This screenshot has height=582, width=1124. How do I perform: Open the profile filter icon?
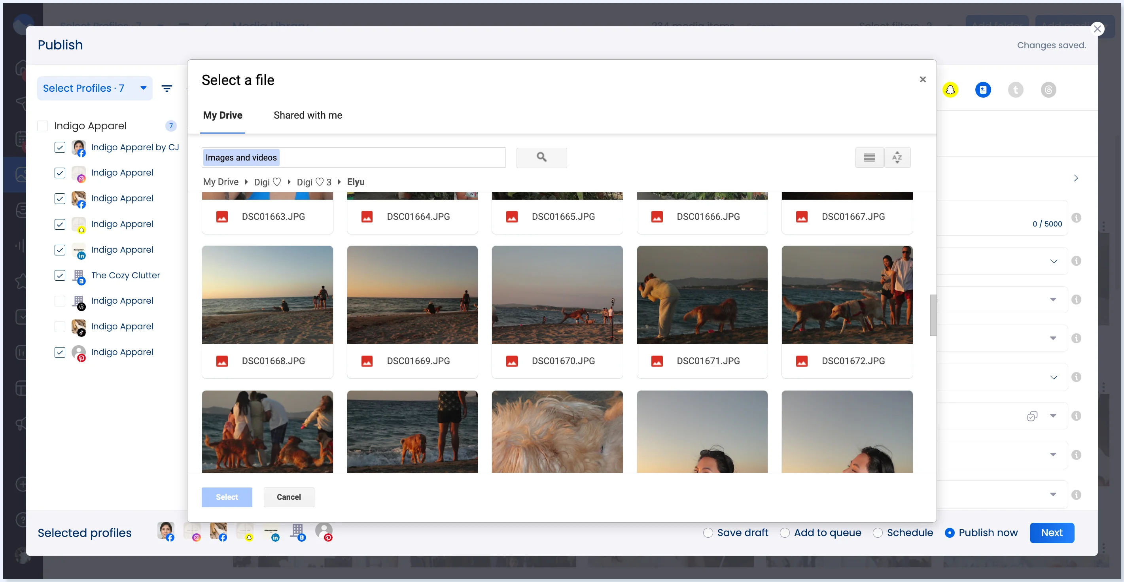tap(167, 89)
